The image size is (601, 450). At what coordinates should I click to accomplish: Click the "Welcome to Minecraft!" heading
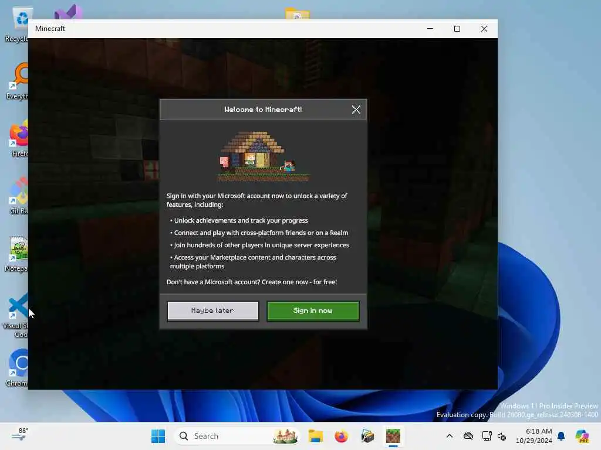(x=263, y=110)
